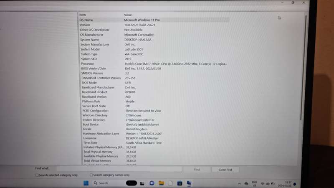334x188 pixels.
Task: Open the blank document icon on taskbar
Action: coord(171,183)
